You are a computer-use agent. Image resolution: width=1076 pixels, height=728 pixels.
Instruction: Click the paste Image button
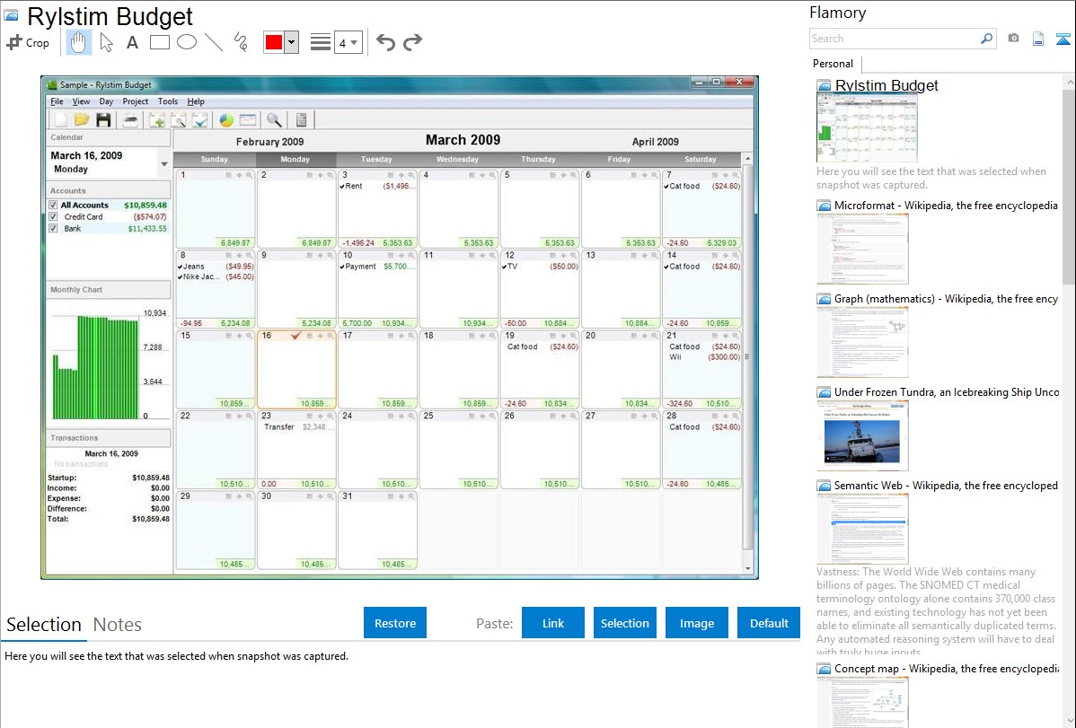[x=696, y=623]
